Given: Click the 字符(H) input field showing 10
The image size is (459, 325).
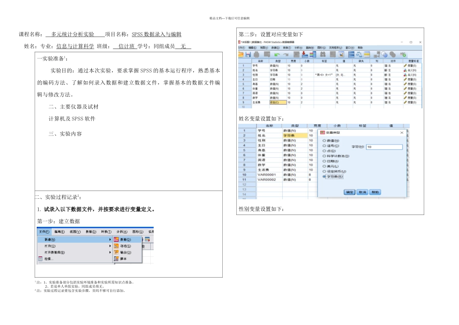Looking at the screenshot, I should [x=385, y=147].
